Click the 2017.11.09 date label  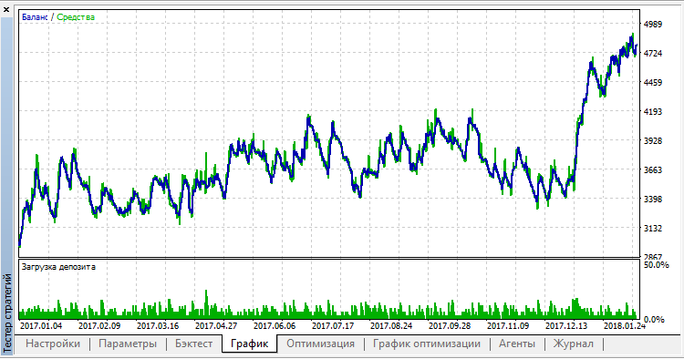[508, 325]
